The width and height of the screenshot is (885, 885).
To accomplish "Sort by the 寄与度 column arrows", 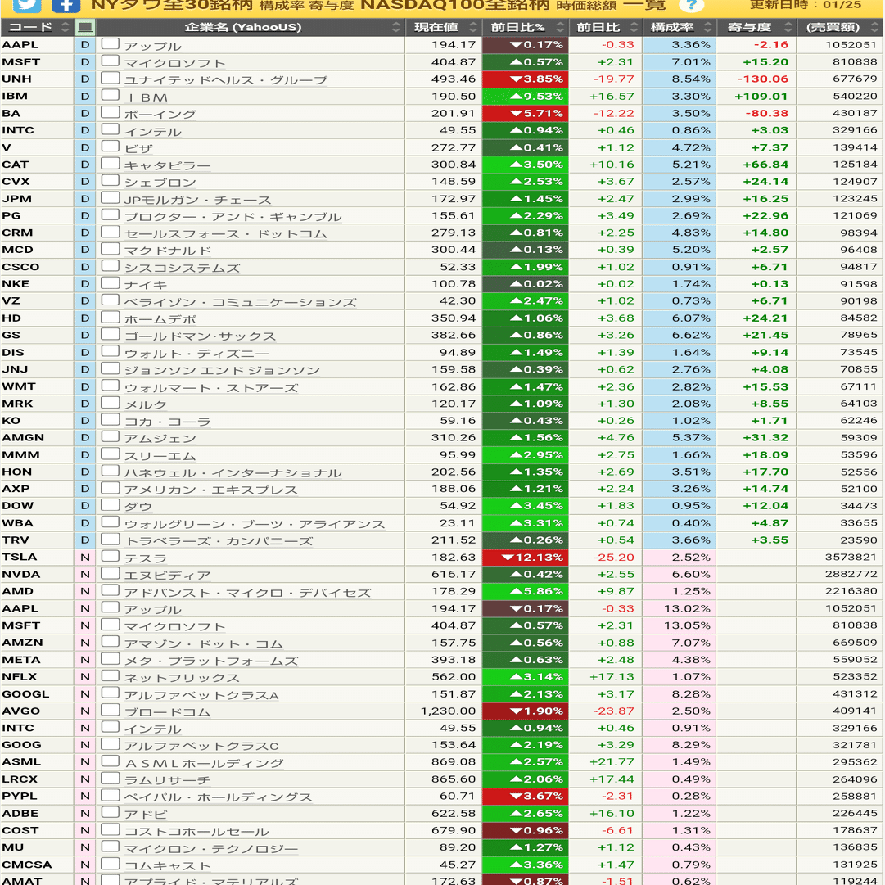I will [x=788, y=27].
